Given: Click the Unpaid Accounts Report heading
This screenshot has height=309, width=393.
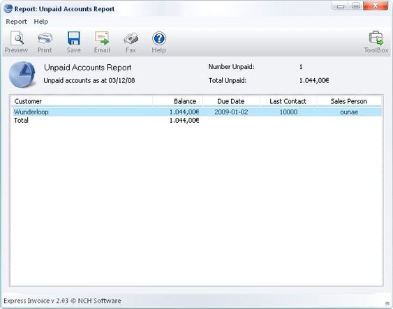Looking at the screenshot, I should point(88,68).
